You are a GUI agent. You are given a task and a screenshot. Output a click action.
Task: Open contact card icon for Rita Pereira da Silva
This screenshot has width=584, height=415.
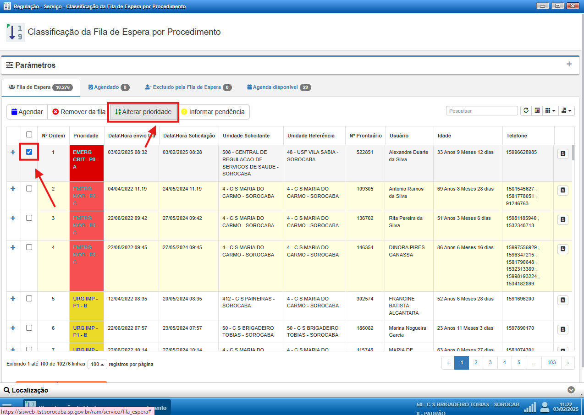click(x=563, y=220)
